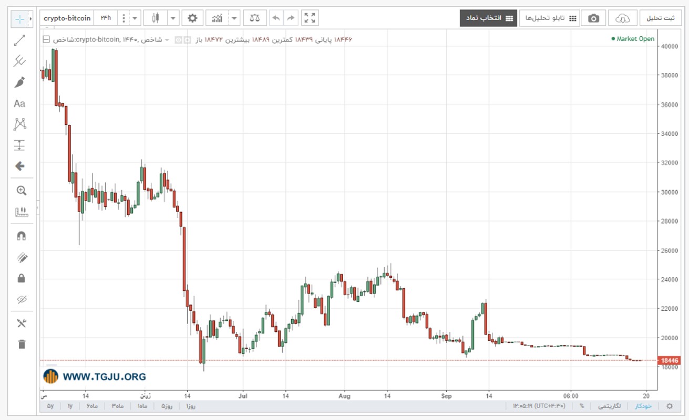Viewport: 689px width, 420px height.
Task: Toggle logarithmic scale (لگاریتمی)
Action: 609,406
